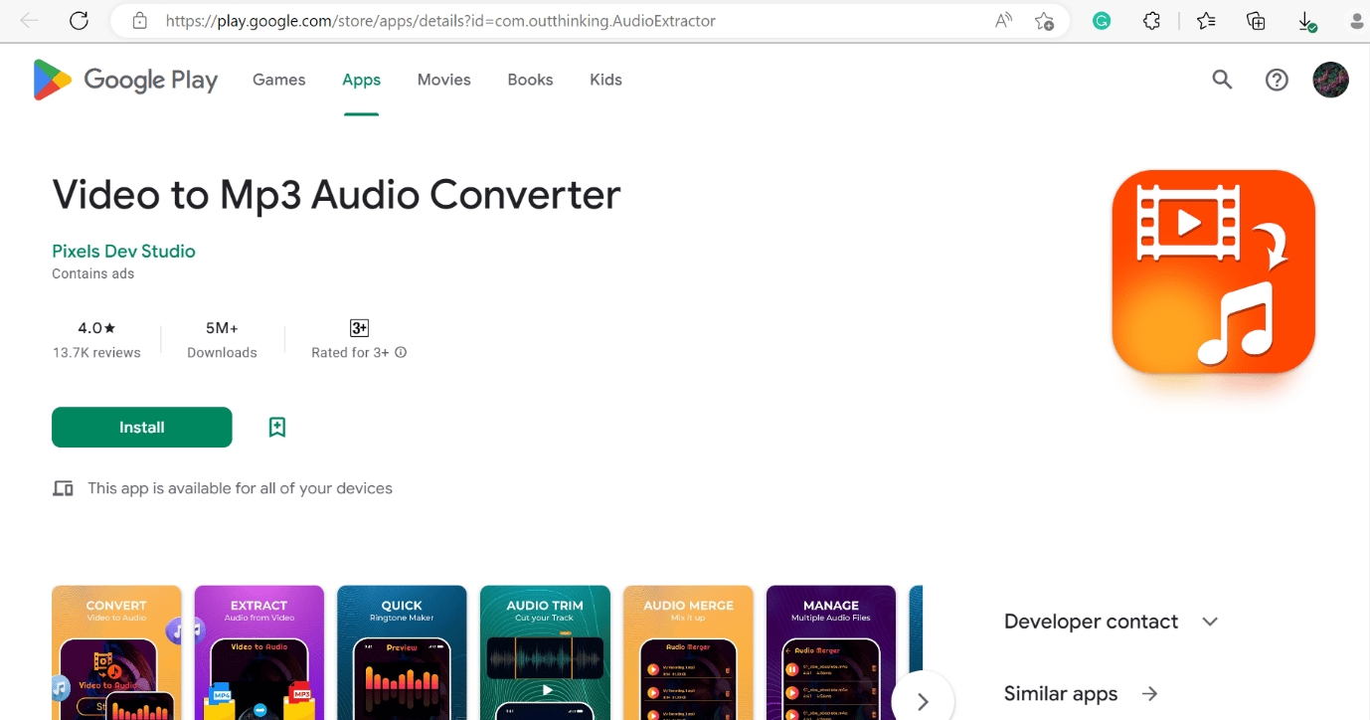Click the 4.0 star rating with 13.7K reviews

pyautogui.click(x=96, y=339)
